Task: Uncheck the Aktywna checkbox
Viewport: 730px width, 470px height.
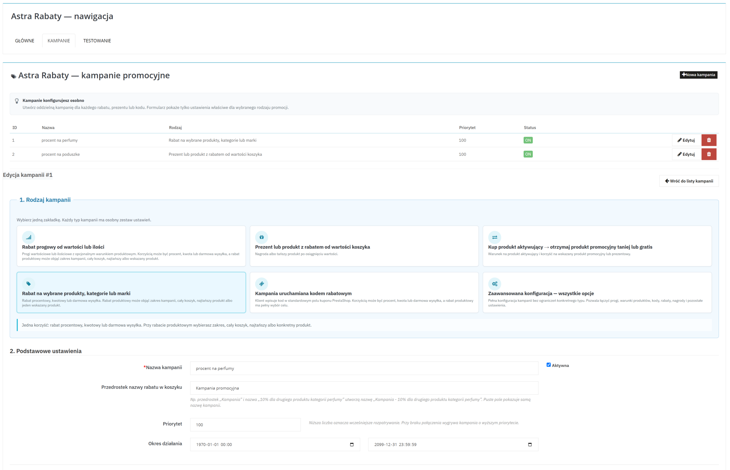Action: tap(549, 365)
